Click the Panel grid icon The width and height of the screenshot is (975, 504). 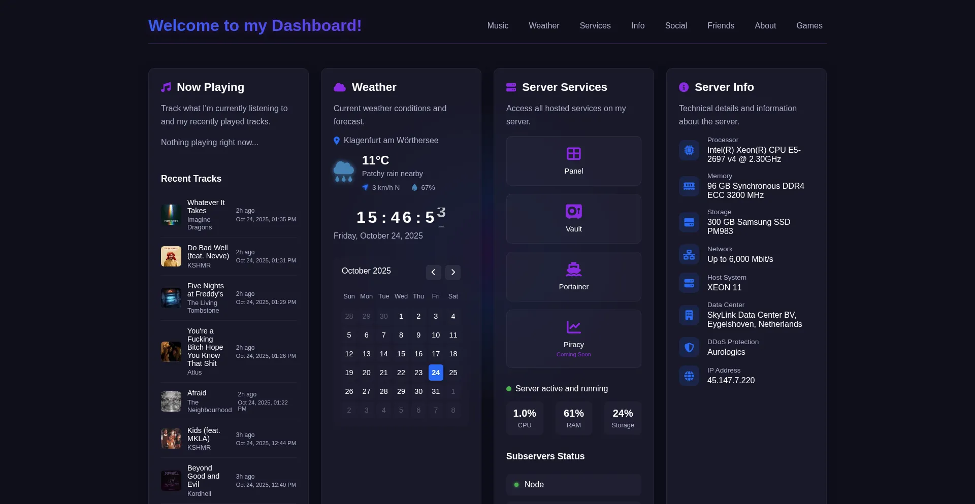(x=573, y=153)
